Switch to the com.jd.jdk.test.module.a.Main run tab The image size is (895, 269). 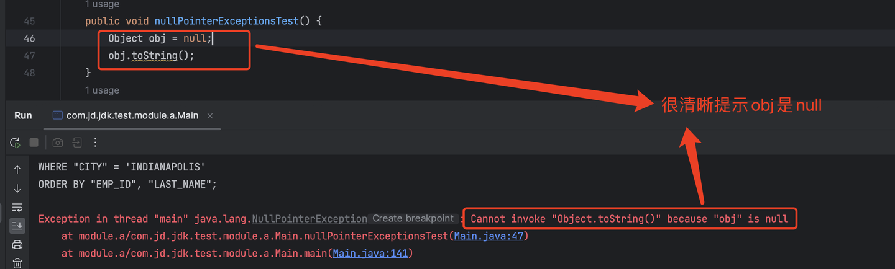(132, 115)
